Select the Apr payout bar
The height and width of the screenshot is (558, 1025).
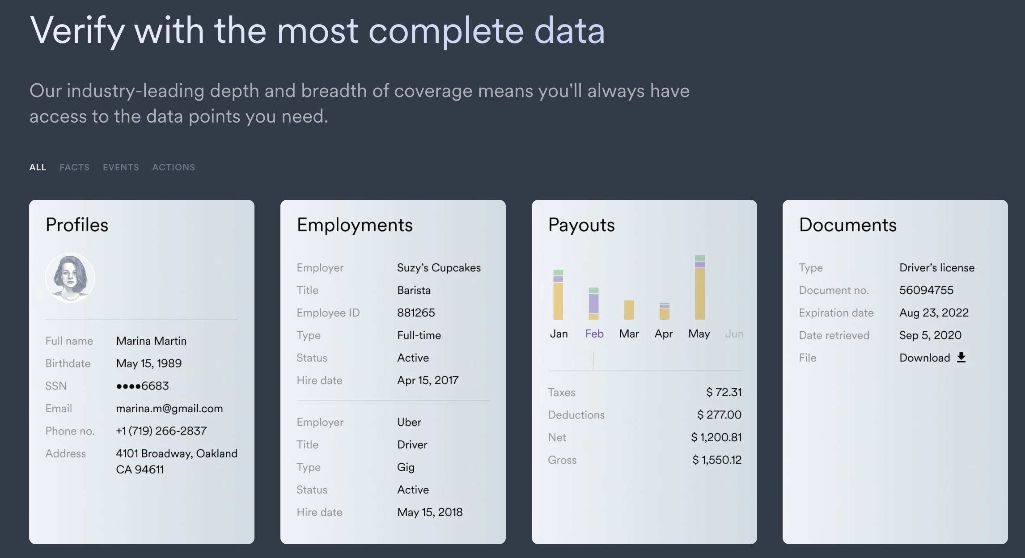point(664,311)
